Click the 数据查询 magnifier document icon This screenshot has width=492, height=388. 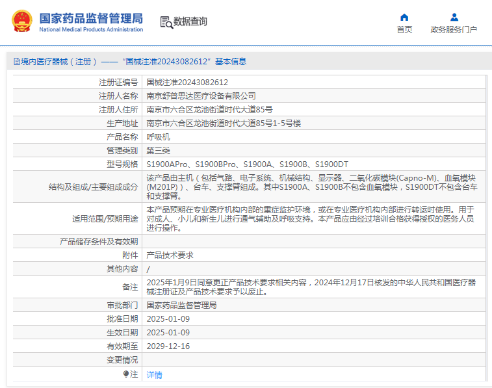(x=166, y=22)
